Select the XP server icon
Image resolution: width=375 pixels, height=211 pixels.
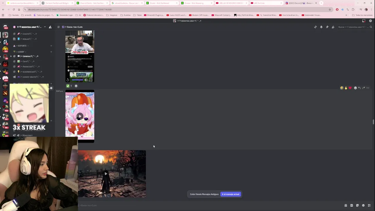click(5, 42)
